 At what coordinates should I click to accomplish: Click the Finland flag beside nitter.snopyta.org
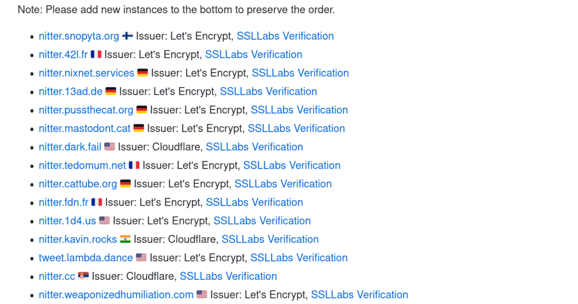pos(128,36)
